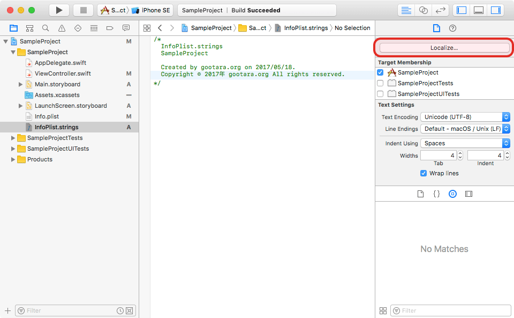Screen dimensions: 514x318
Task: Show the assistant editor
Action: 423,10
